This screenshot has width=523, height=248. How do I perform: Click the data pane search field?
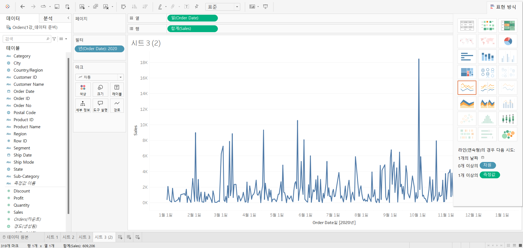click(27, 39)
